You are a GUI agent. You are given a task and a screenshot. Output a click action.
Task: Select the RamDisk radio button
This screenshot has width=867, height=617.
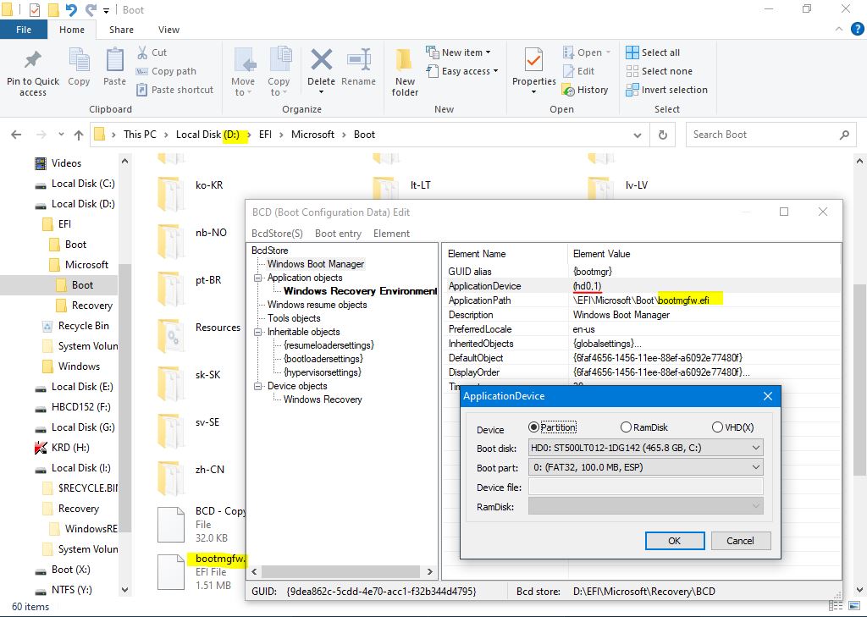click(627, 427)
